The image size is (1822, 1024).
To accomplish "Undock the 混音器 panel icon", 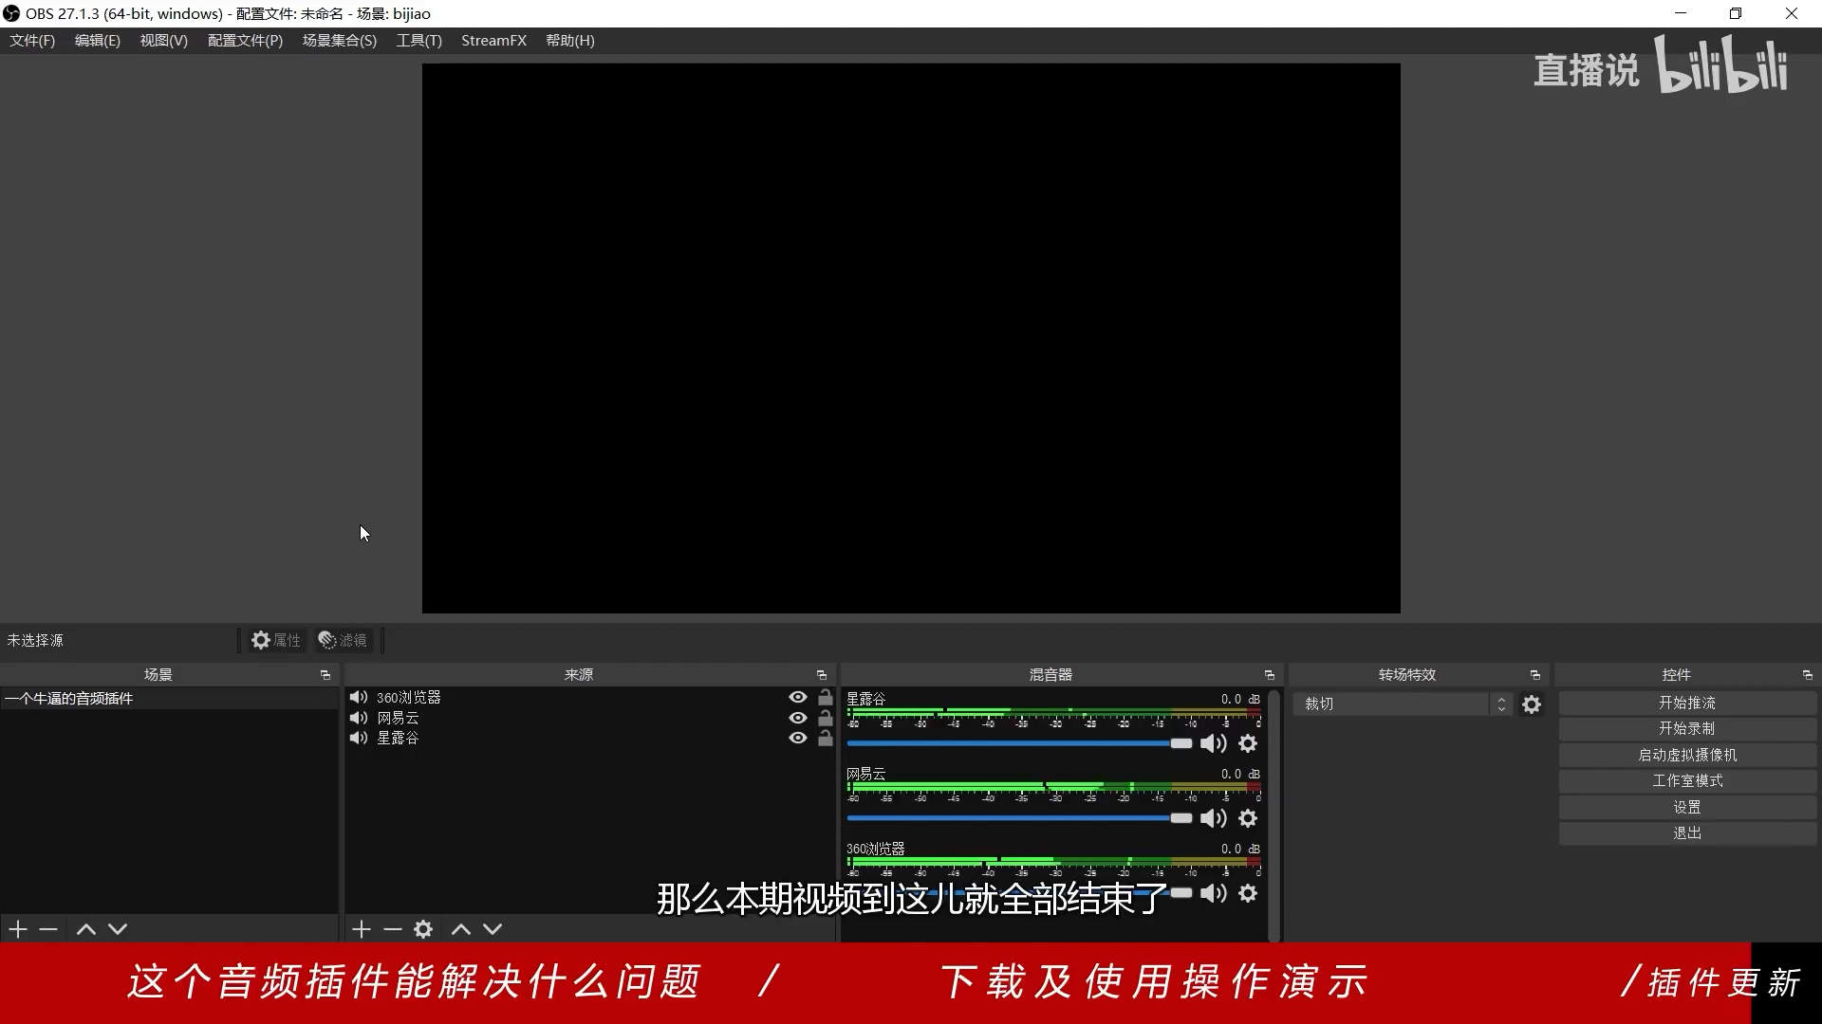I will (1270, 675).
